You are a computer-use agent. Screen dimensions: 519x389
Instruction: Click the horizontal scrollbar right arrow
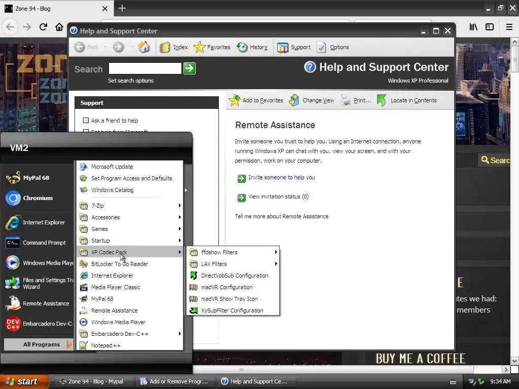point(506,369)
